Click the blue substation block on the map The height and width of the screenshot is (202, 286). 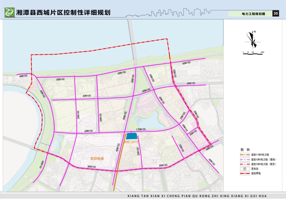(132, 136)
